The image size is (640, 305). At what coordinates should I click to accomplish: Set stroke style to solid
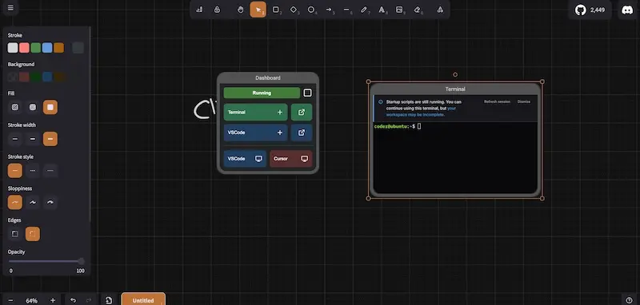15,171
